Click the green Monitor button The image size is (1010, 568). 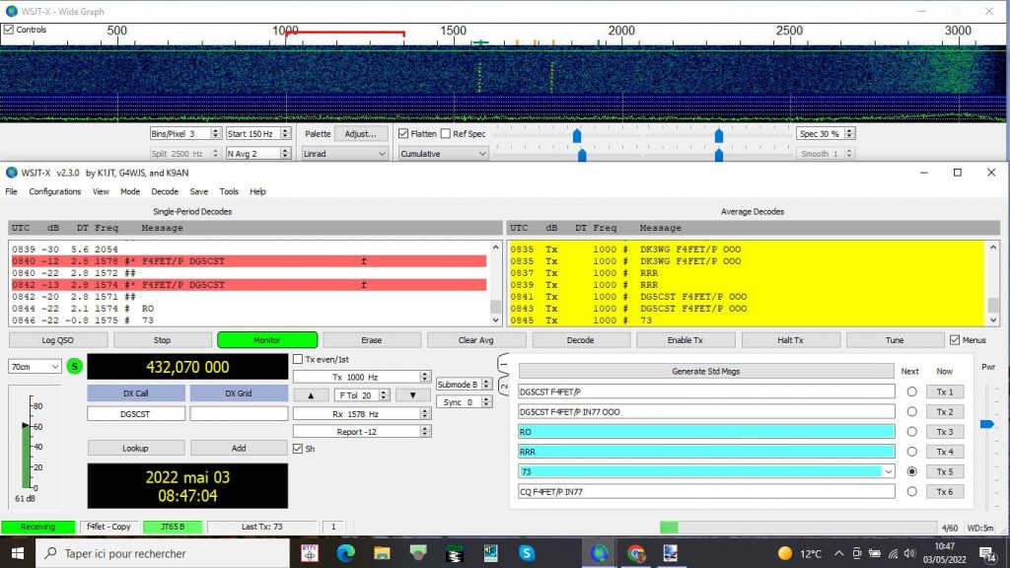(x=267, y=340)
